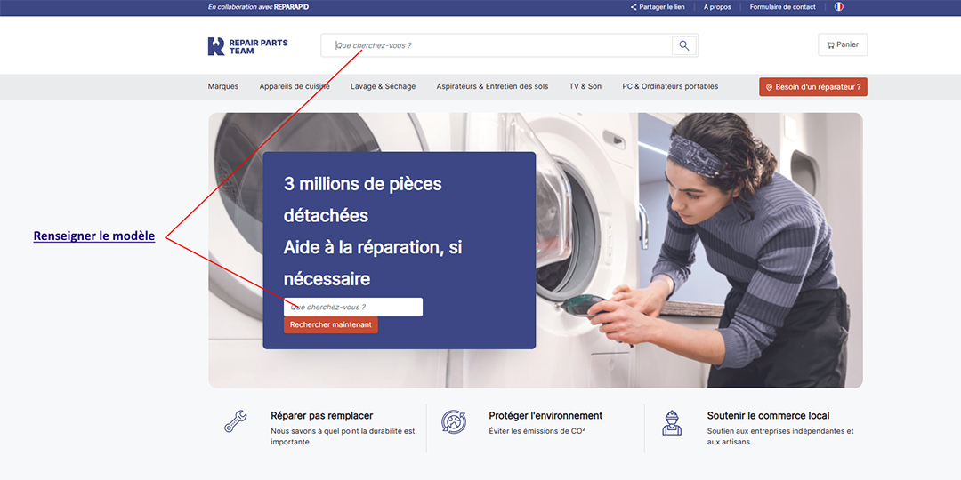The image size is (961, 480).
Task: Click Partager le lien share link
Action: click(x=658, y=7)
